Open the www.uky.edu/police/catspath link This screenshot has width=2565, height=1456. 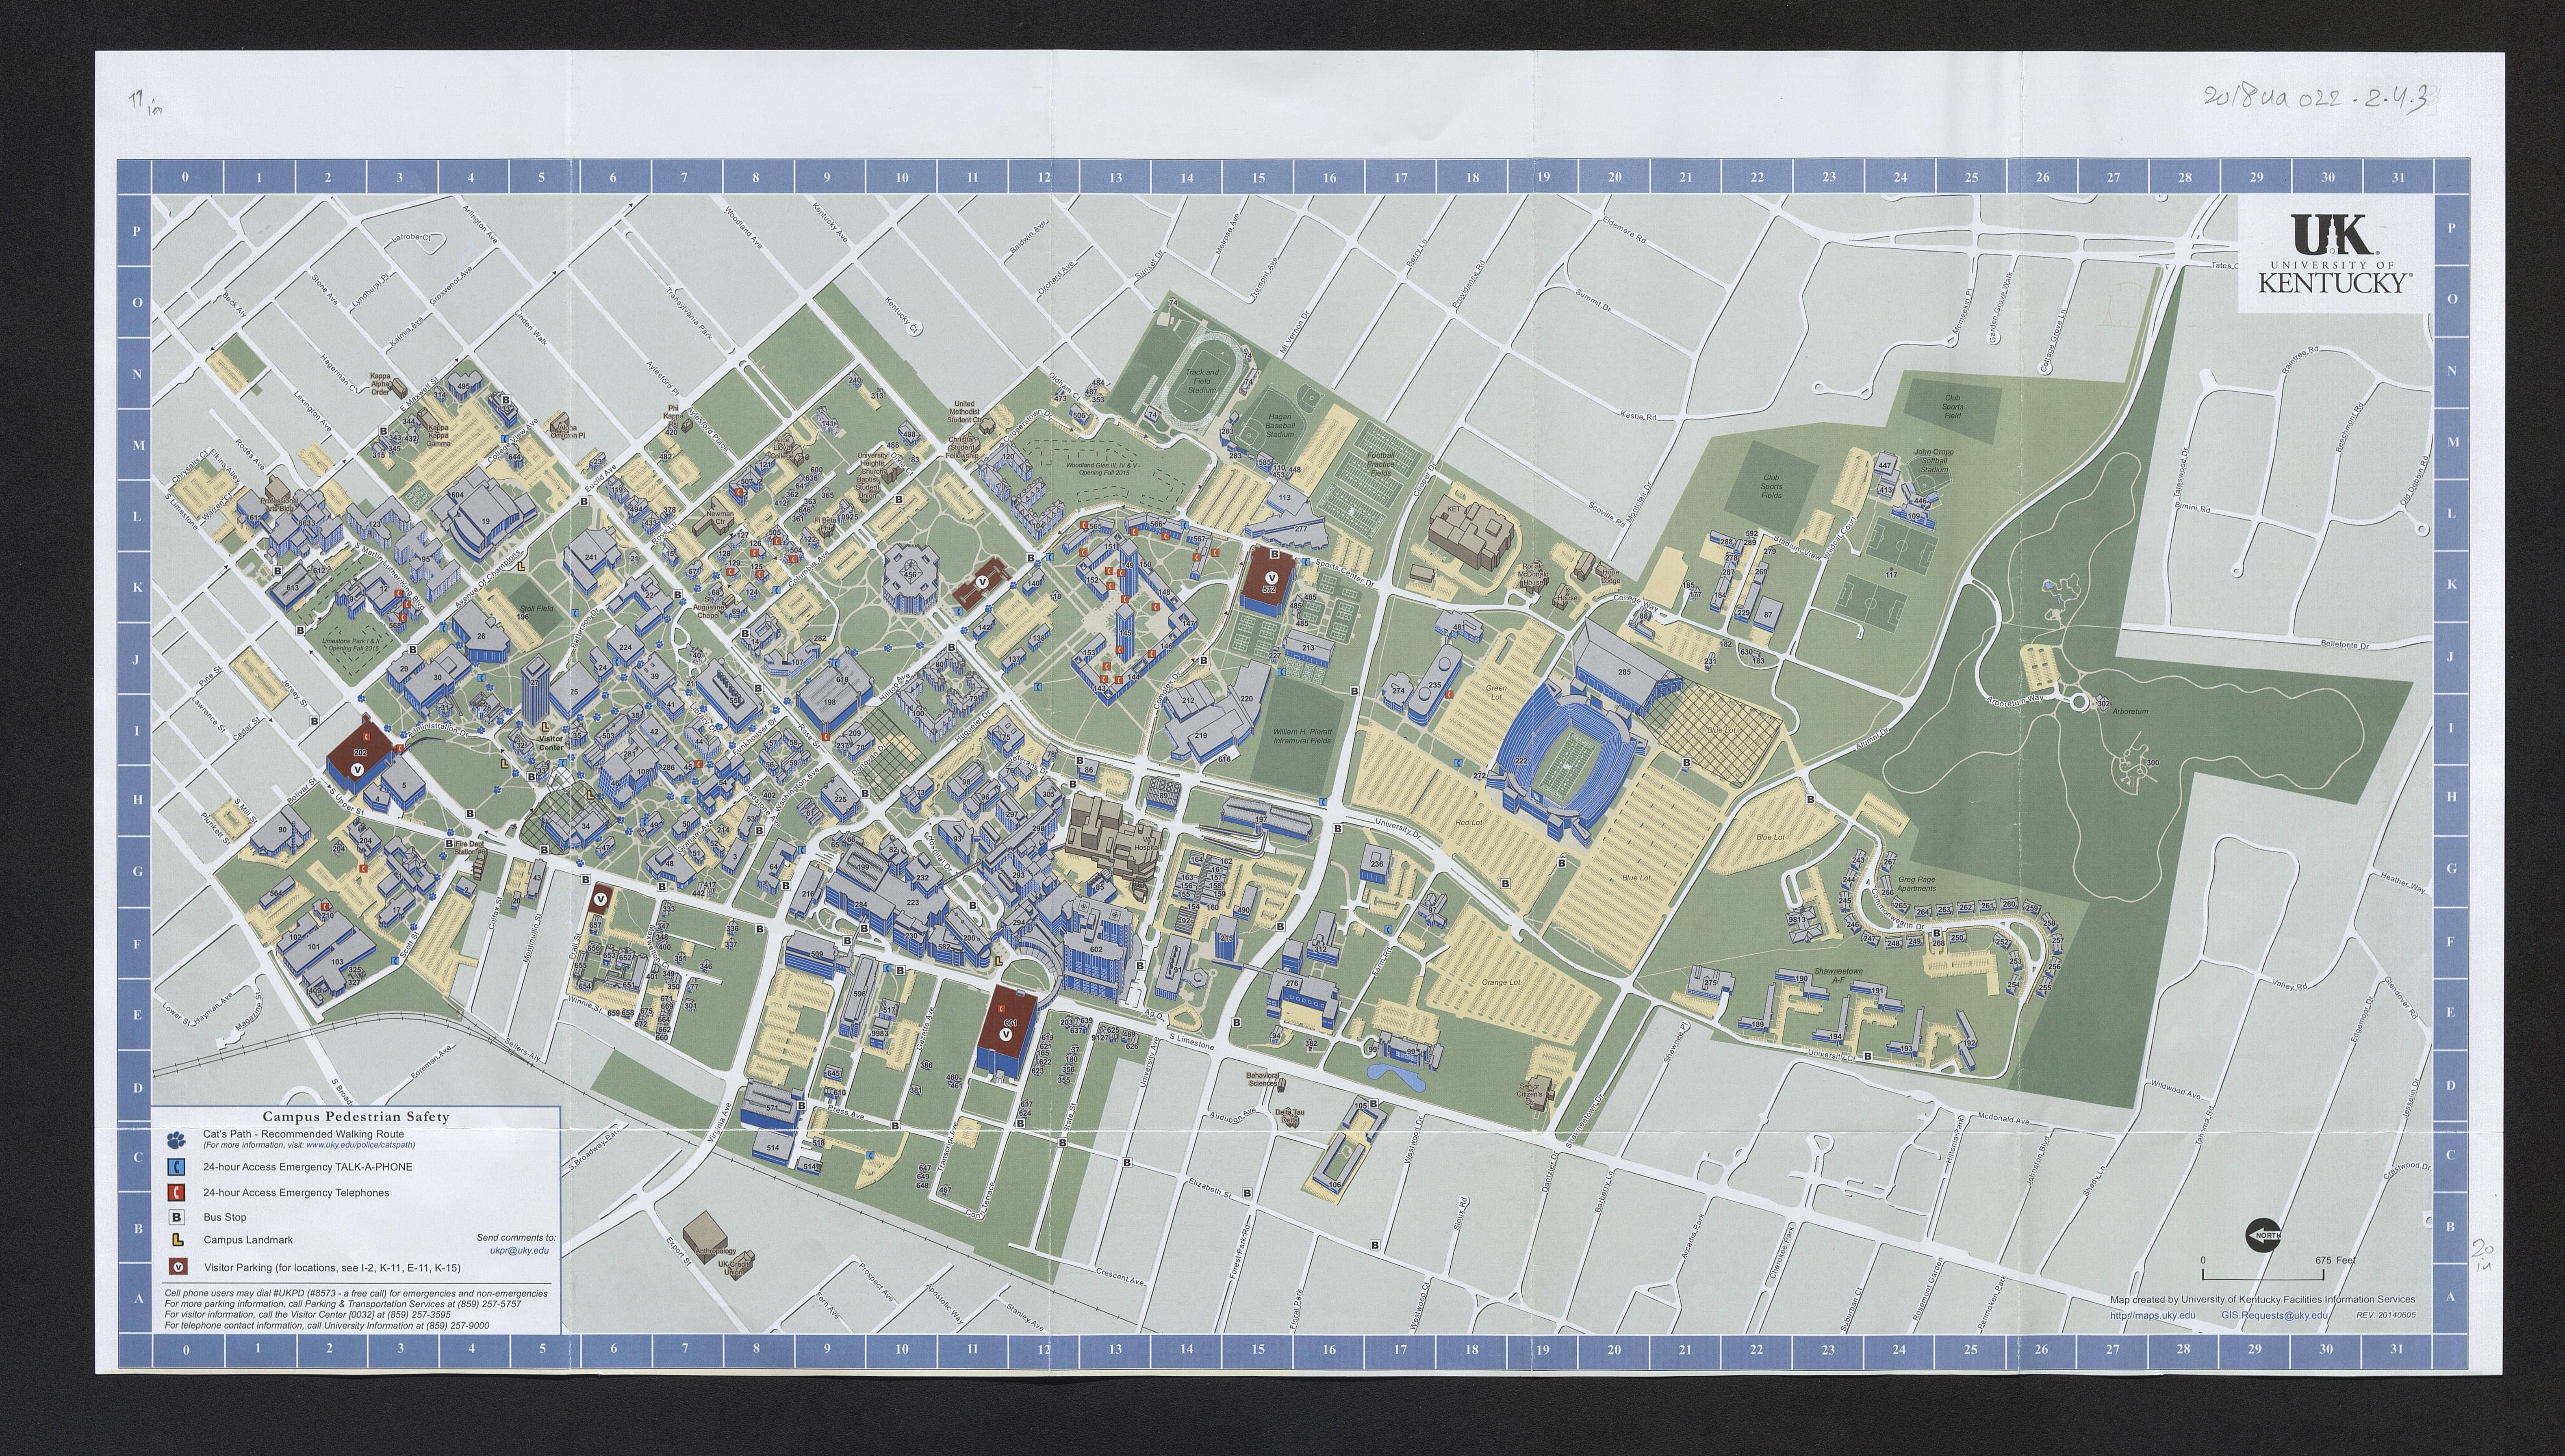[359, 1145]
